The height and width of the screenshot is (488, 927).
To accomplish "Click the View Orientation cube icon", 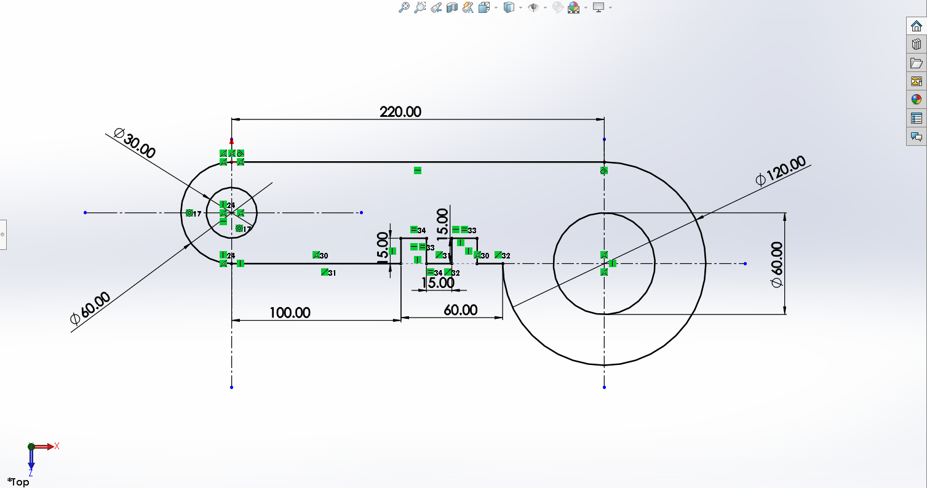I will click(x=483, y=7).
